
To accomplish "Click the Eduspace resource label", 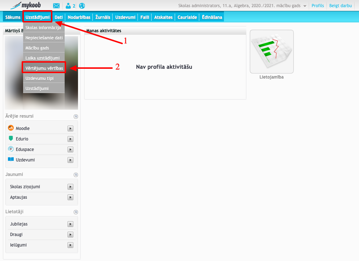I will click(x=25, y=150).
